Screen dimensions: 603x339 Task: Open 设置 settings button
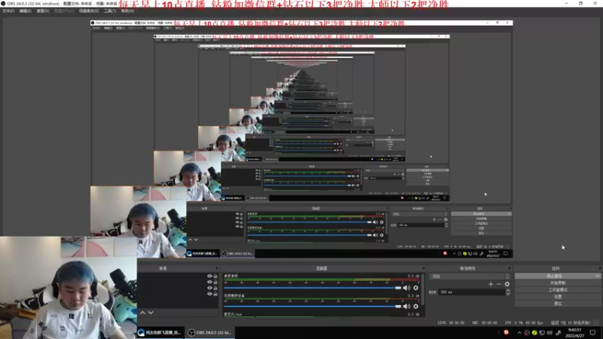pos(558,297)
